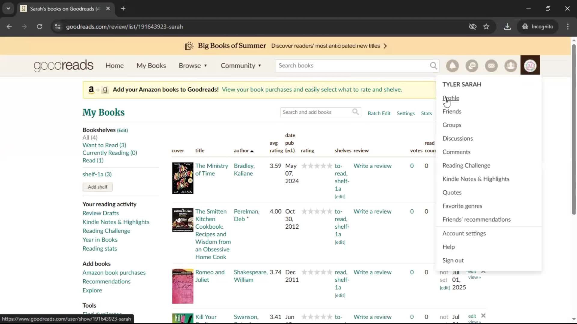Click the goodreads logo

pyautogui.click(x=63, y=65)
